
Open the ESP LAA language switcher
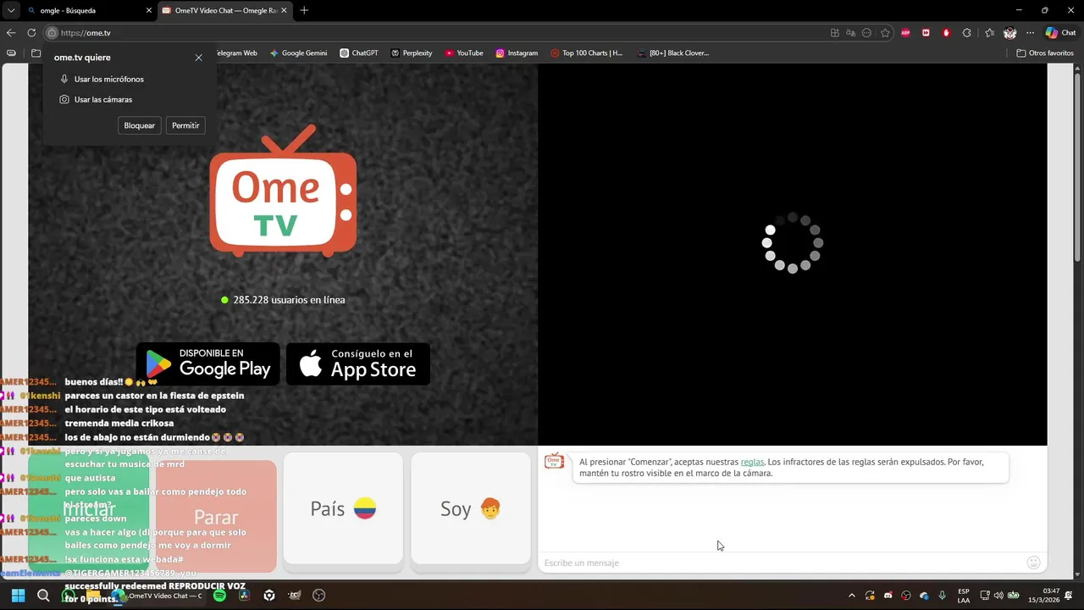tap(964, 596)
